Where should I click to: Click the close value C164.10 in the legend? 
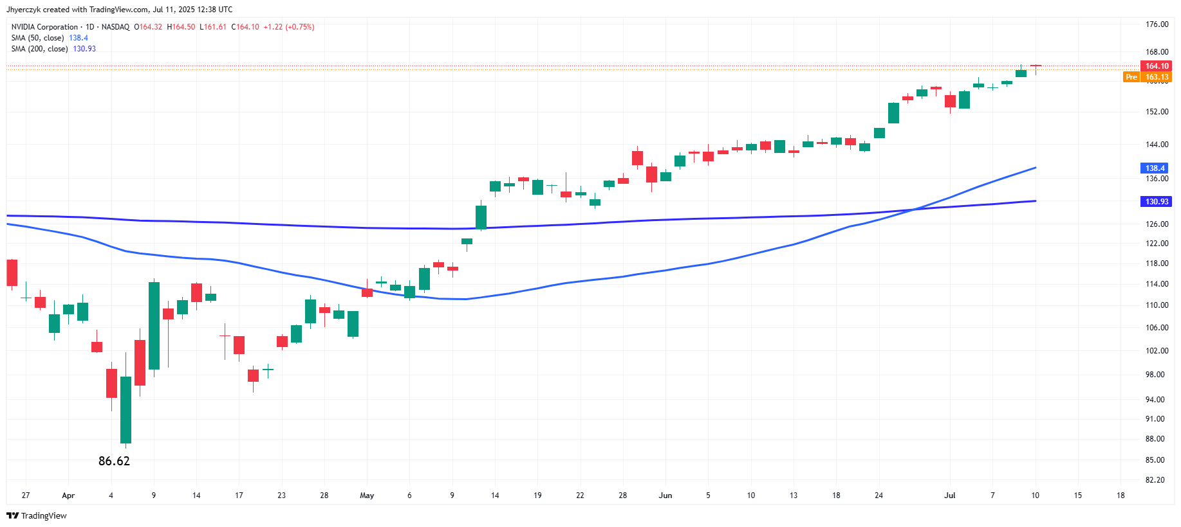point(245,27)
